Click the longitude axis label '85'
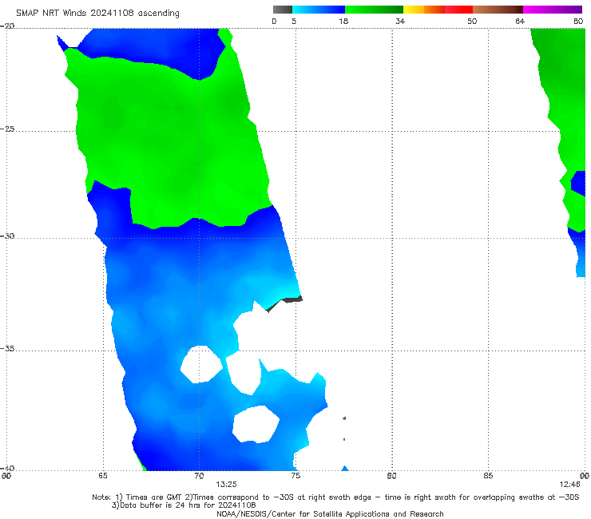 pyautogui.click(x=488, y=476)
